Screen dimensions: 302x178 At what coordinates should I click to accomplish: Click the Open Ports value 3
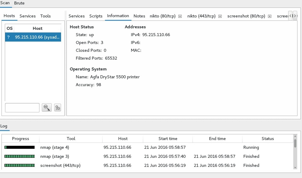(102, 43)
